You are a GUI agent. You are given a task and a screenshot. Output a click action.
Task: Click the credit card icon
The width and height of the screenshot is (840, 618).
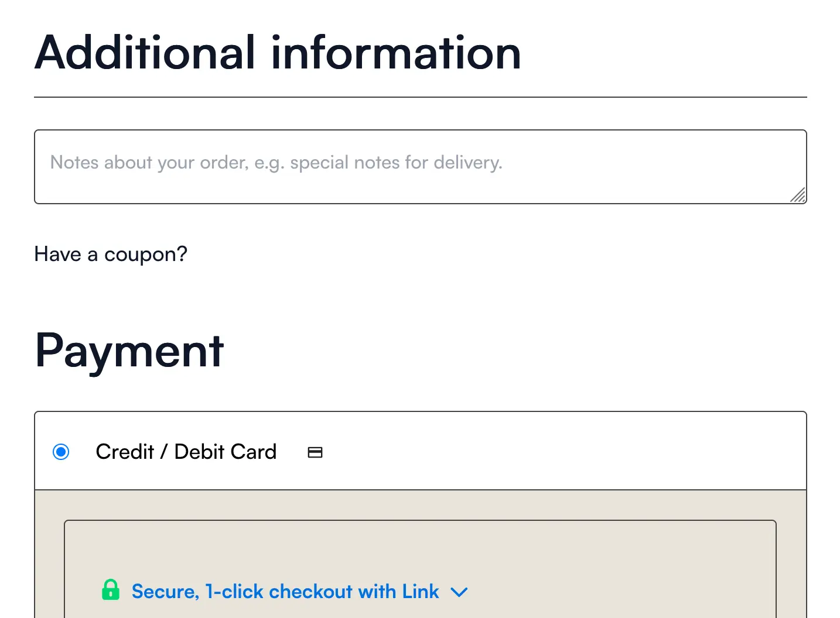tap(315, 452)
